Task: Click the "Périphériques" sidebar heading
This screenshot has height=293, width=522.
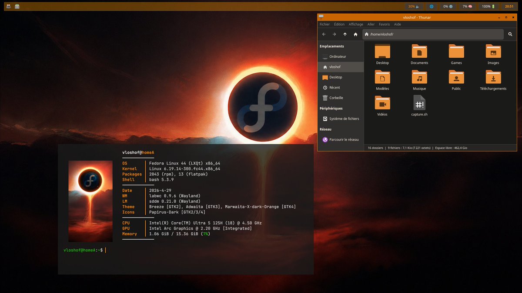Action: (331, 109)
